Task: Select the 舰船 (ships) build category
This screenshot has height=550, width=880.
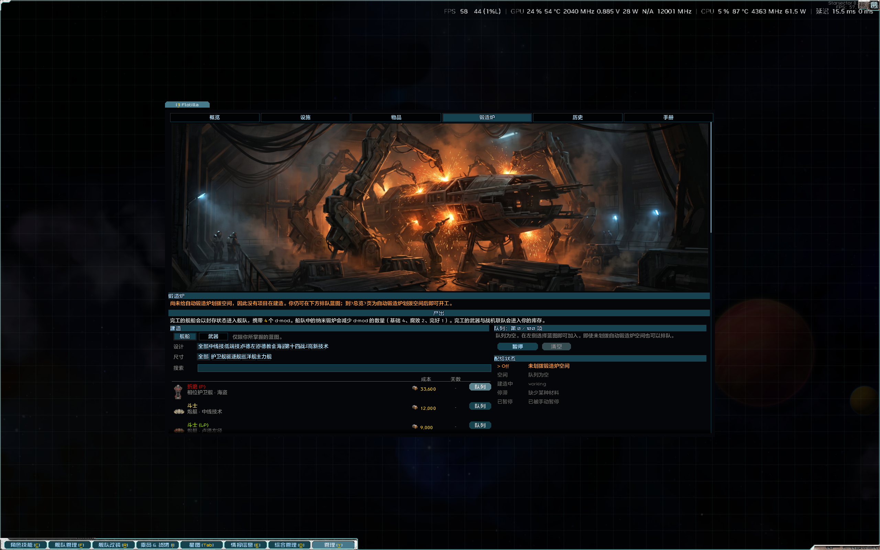Action: point(185,337)
